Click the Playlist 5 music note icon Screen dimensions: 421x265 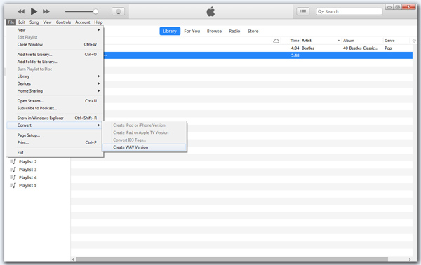13,185
